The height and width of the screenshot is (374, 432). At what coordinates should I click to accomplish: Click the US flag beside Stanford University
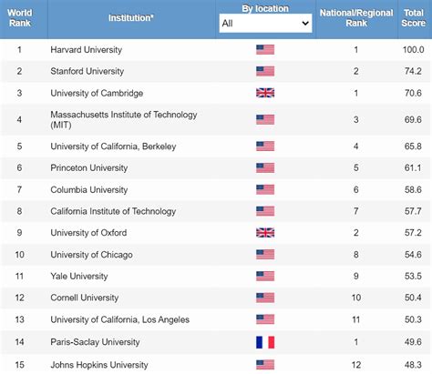[265, 71]
